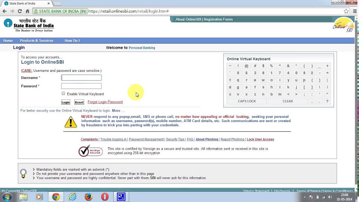Open the media player taskbar icon
The width and height of the screenshot is (359, 202).
[x=39, y=197]
